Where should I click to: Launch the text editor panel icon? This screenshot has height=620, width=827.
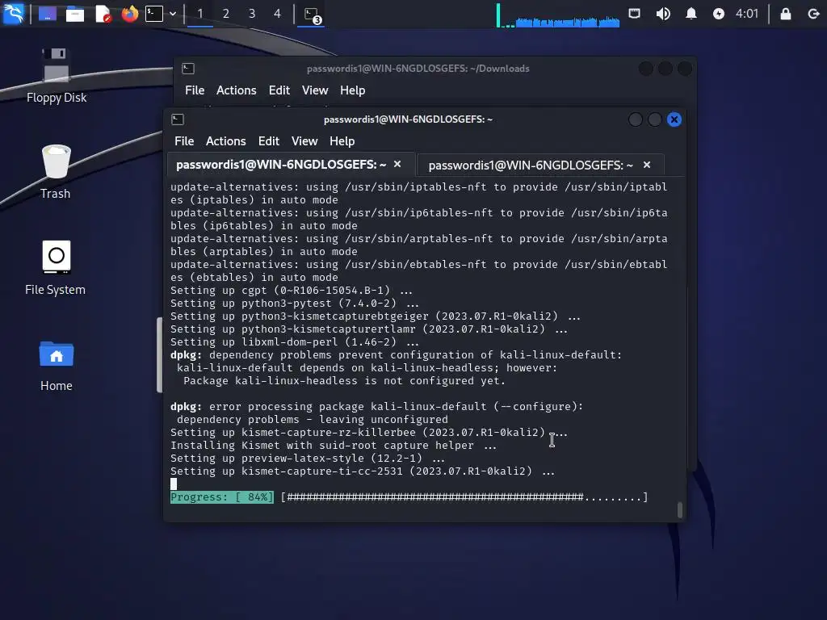(103, 14)
